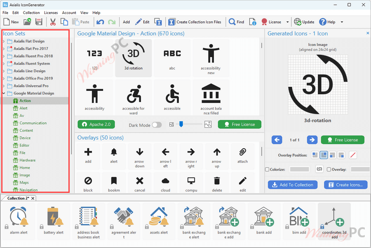Open a collection with the folder icon
This screenshot has width=371, height=248.
pos(27,22)
